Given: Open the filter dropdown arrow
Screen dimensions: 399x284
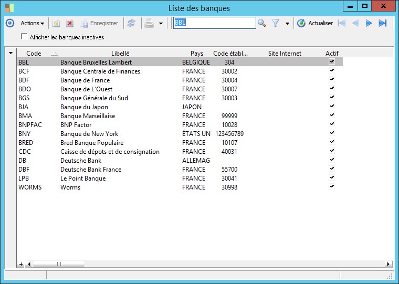Looking at the screenshot, I should pos(287,24).
